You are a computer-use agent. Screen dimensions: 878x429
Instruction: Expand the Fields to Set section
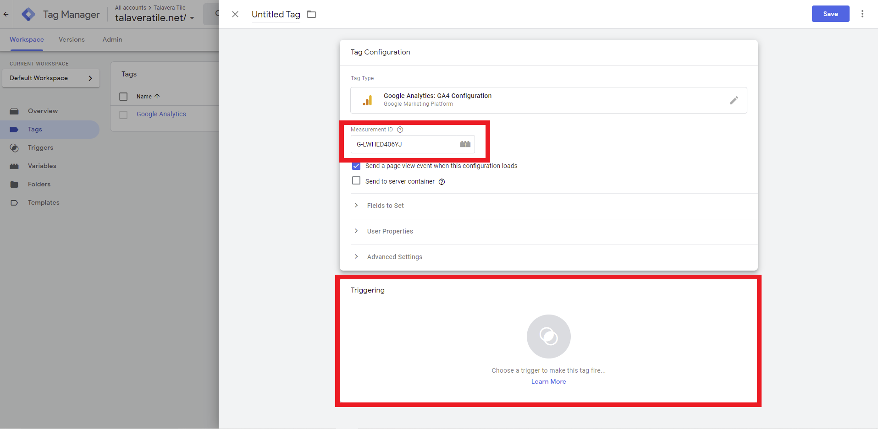385,206
